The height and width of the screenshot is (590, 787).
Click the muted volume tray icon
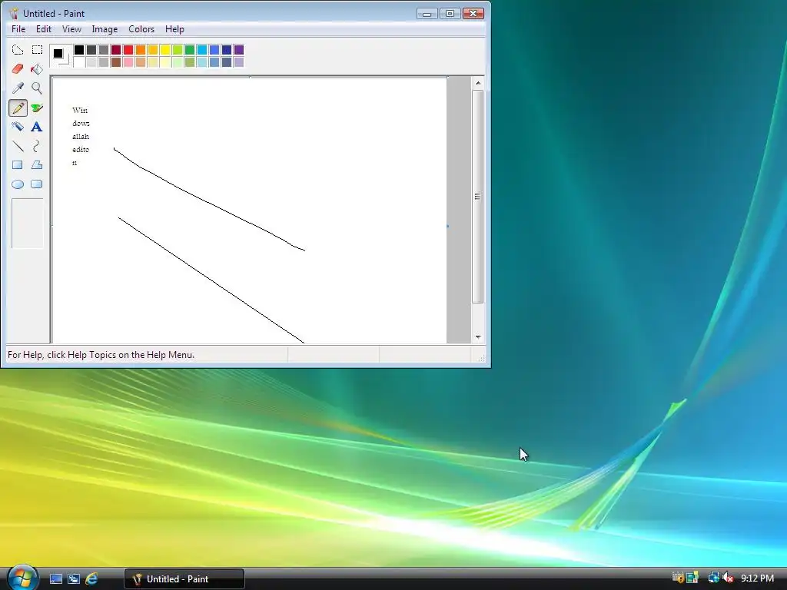(728, 578)
